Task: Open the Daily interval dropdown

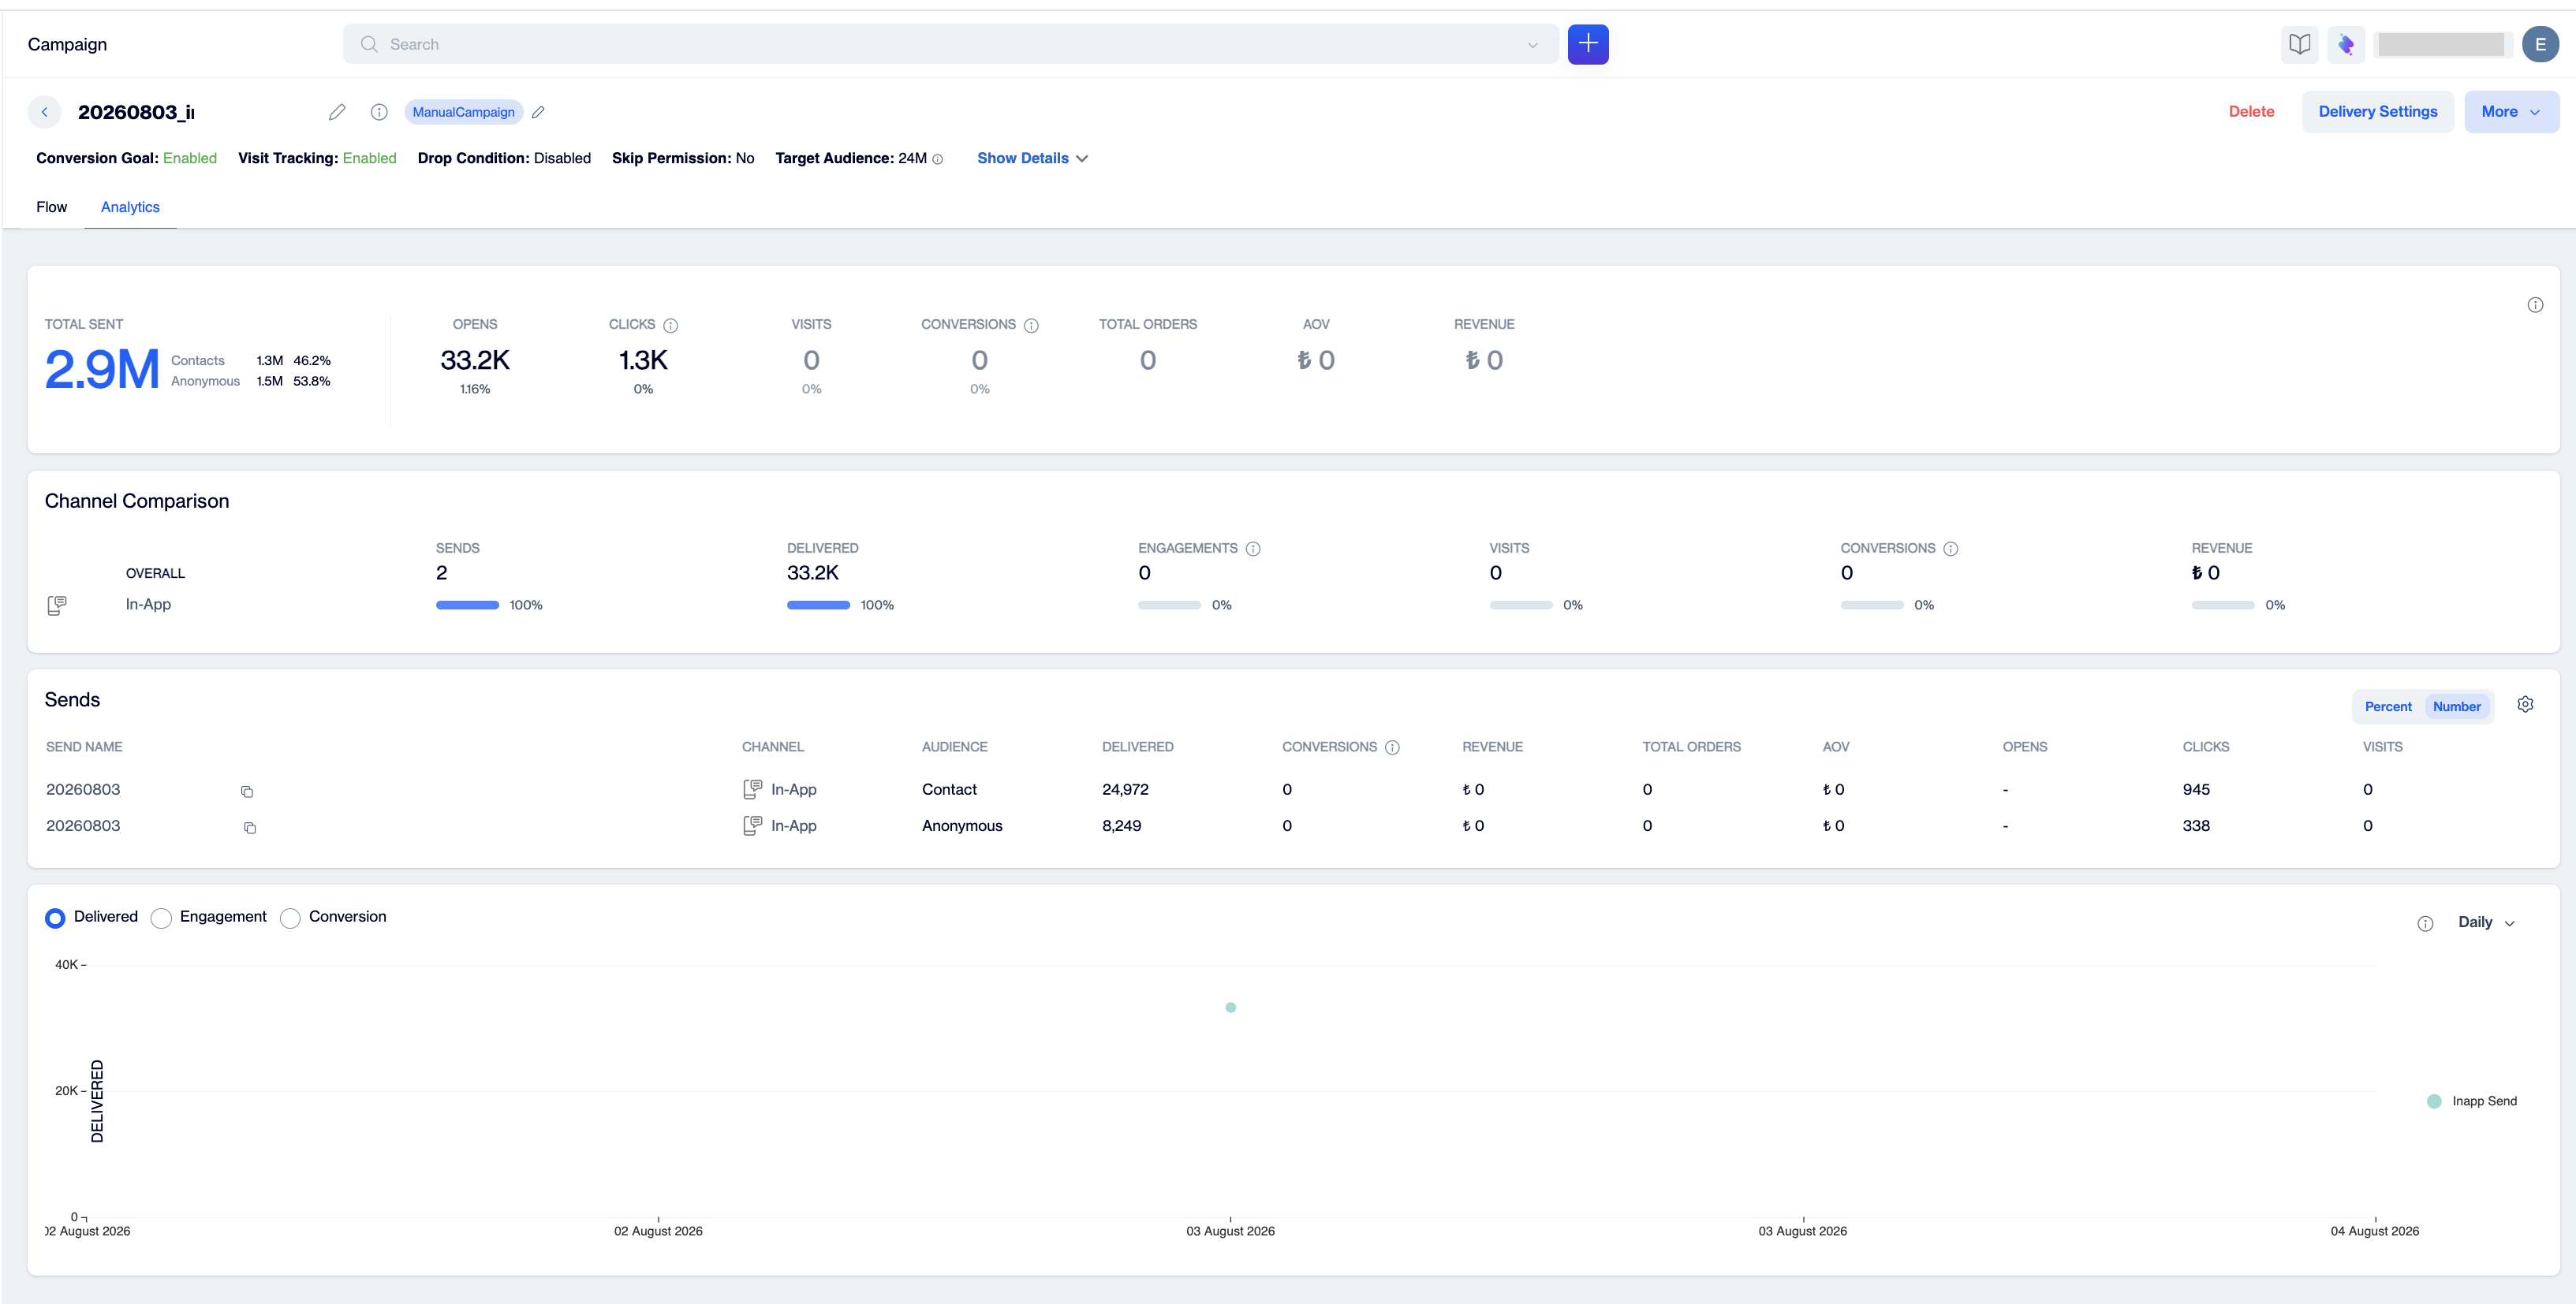Action: click(x=2486, y=922)
